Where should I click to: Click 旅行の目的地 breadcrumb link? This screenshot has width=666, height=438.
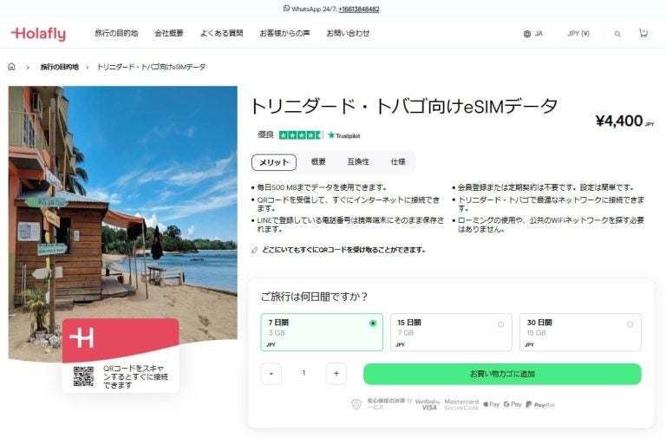pos(60,67)
